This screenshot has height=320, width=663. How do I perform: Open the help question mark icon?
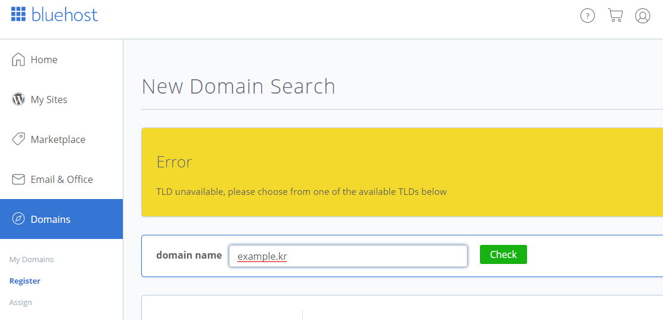pos(587,16)
